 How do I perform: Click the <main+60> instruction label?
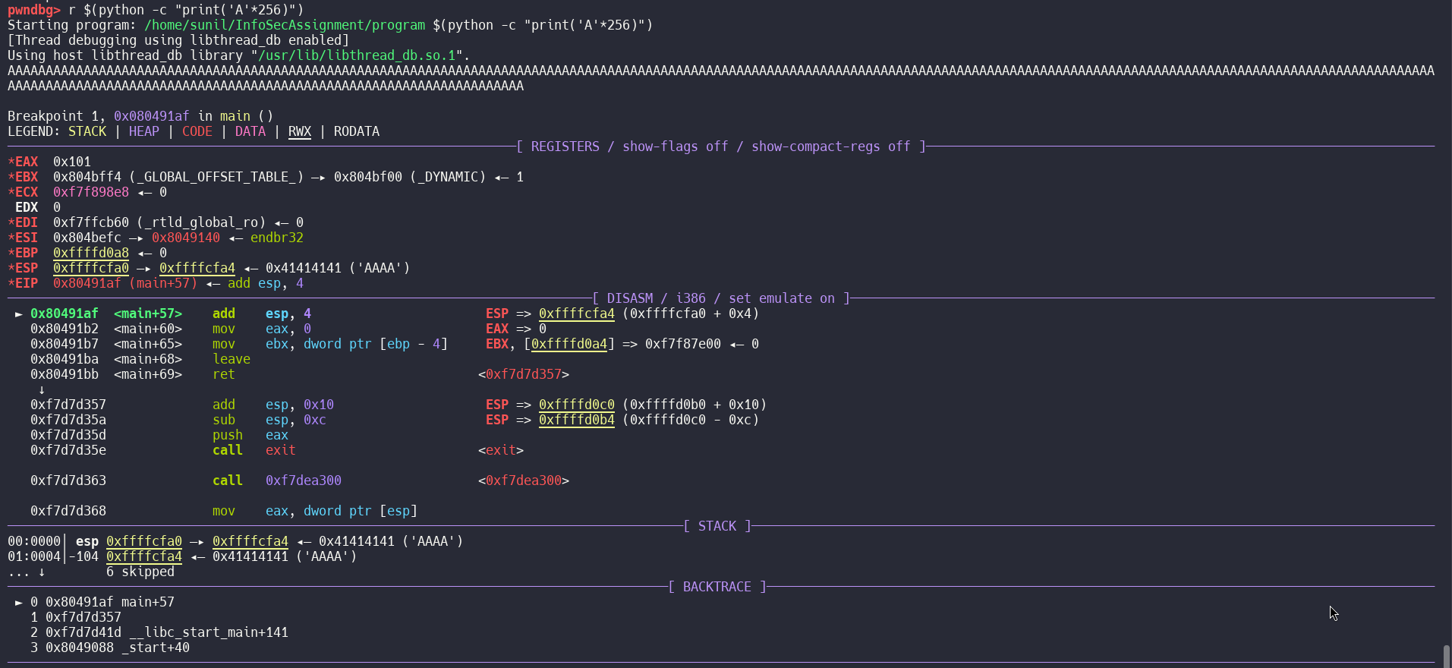(148, 329)
